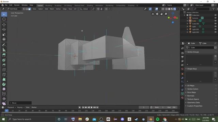Expand the Geometry Data panel
Viewport: 218px width, 122px height.
pyautogui.click(x=193, y=102)
